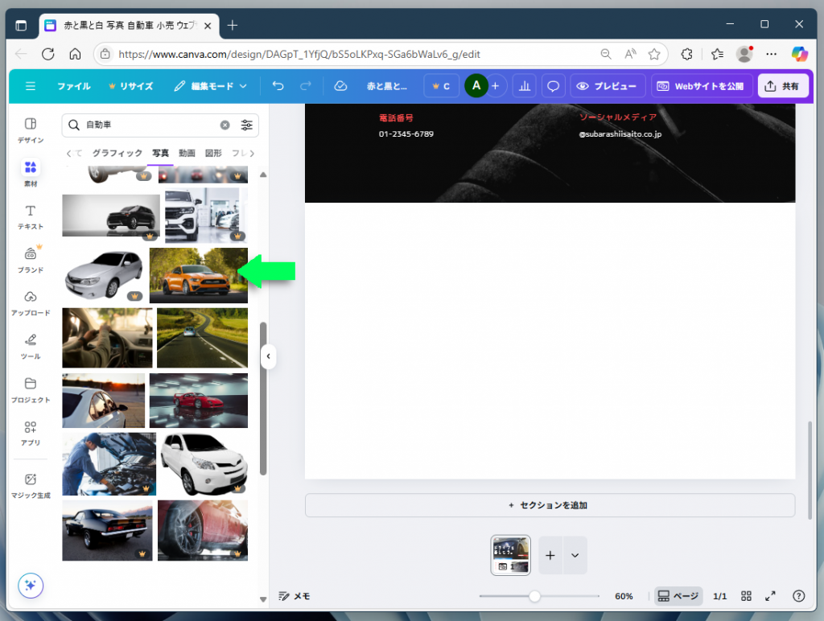Collapse the side panel with arrow handle
Viewport: 824px width, 621px height.
268,357
